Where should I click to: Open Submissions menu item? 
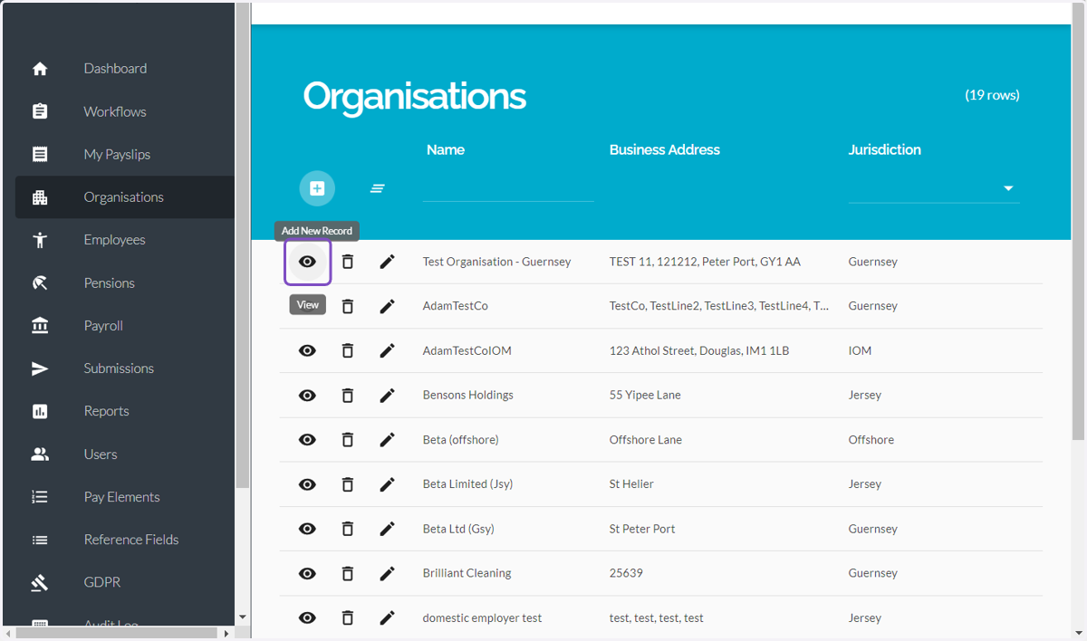125,368
